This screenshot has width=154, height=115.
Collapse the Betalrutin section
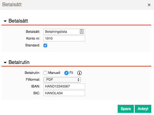click(x=5, y=62)
